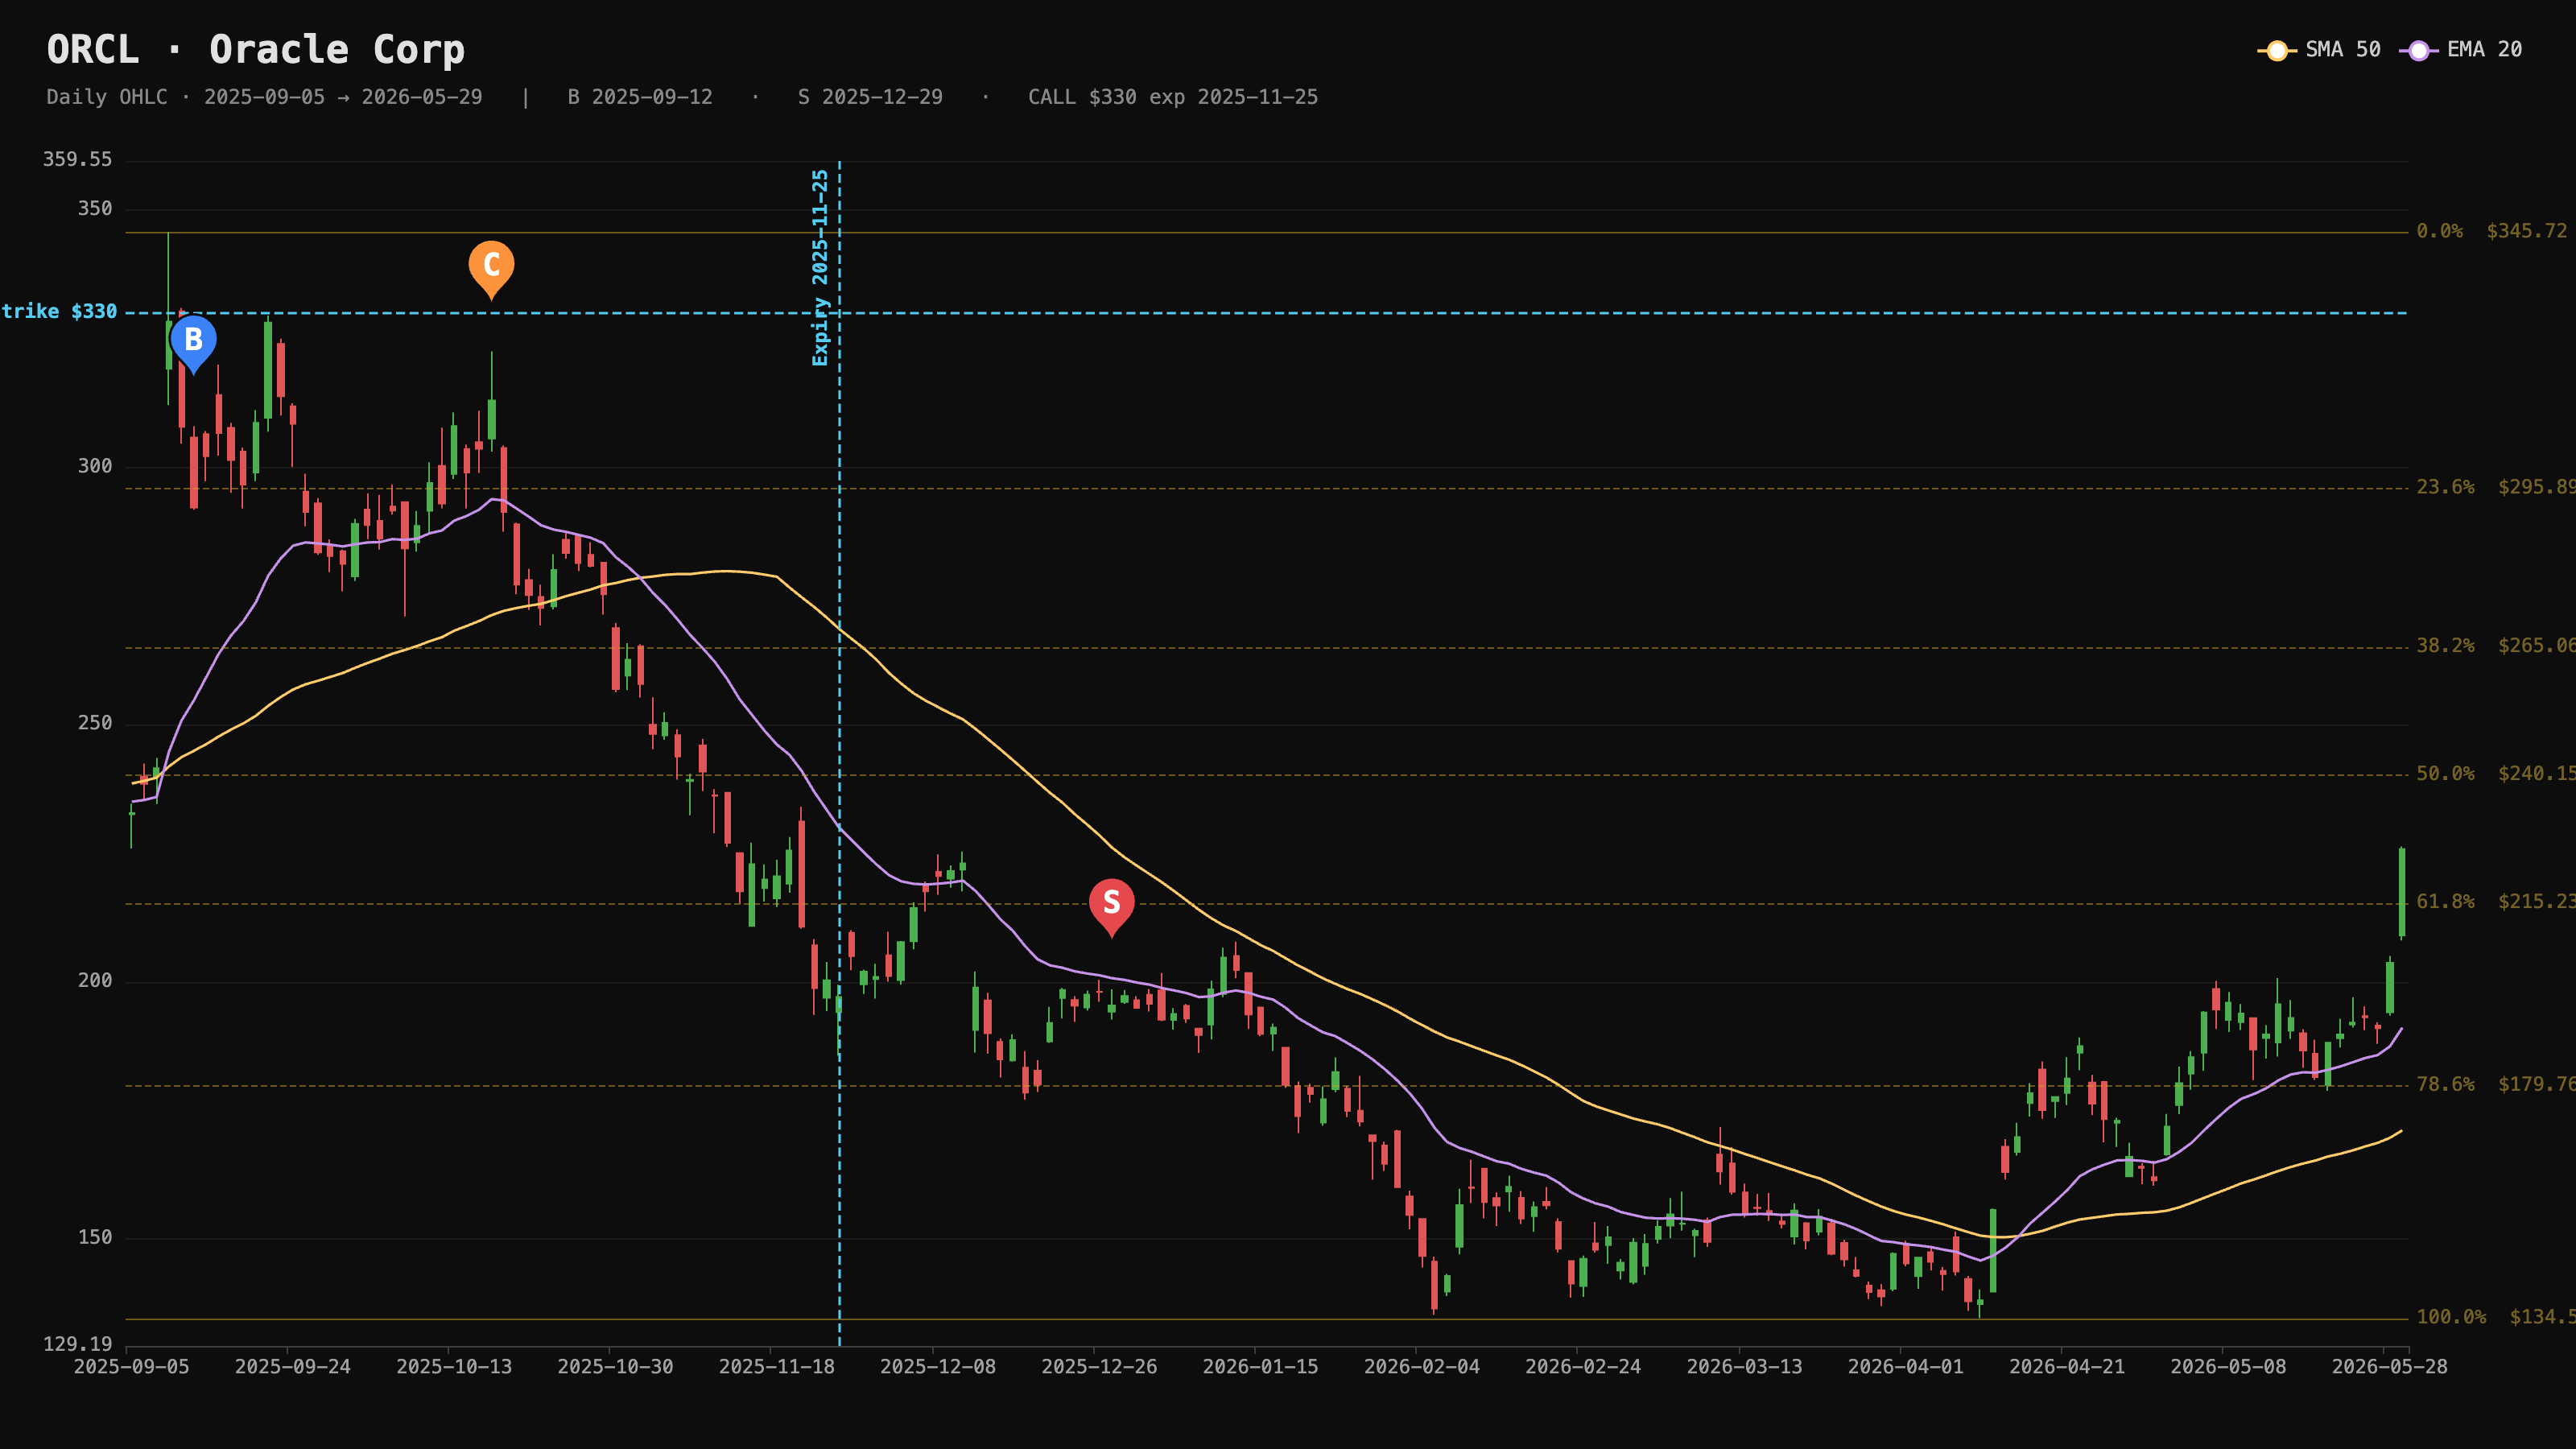Click the 2025-12-08 x-axis date

[938, 1367]
